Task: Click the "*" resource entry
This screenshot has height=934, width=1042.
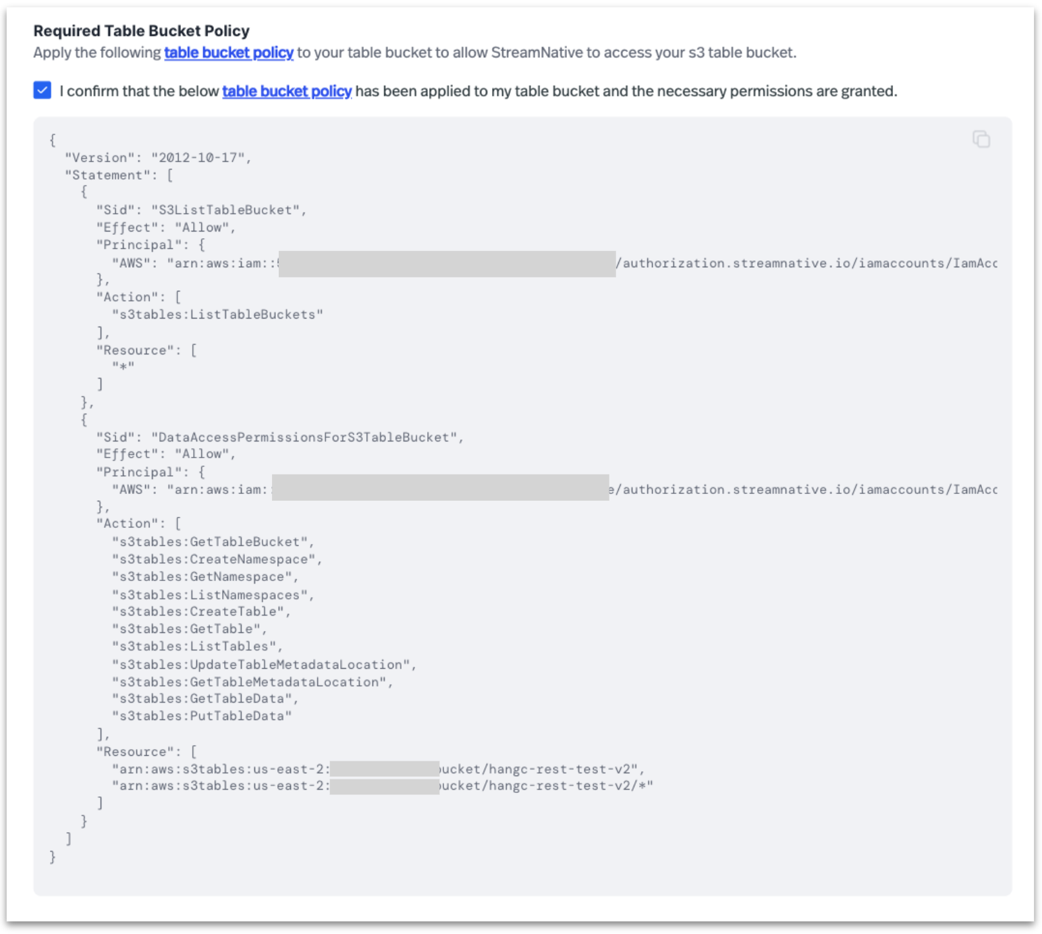Action: click(x=124, y=366)
